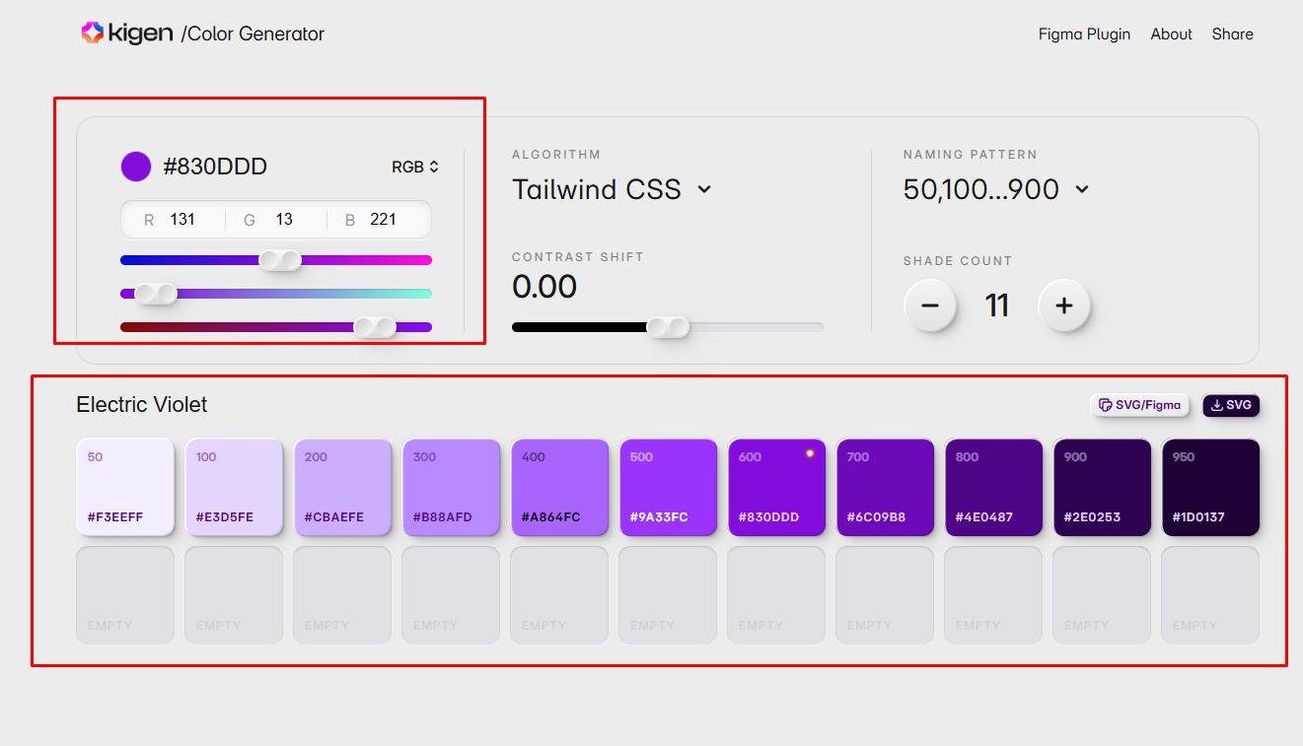The width and height of the screenshot is (1303, 746).
Task: Expand the Tailwind CSS algorithm dropdown
Action: [x=612, y=189]
